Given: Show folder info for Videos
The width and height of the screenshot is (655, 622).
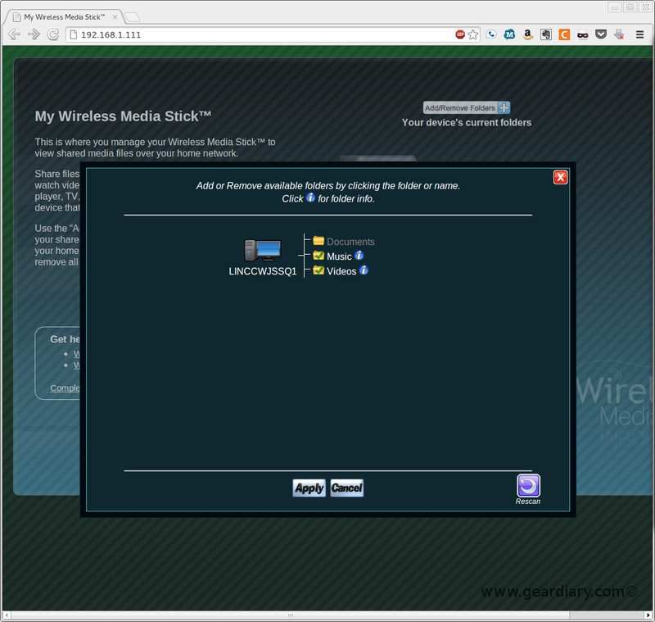Looking at the screenshot, I should tap(364, 270).
